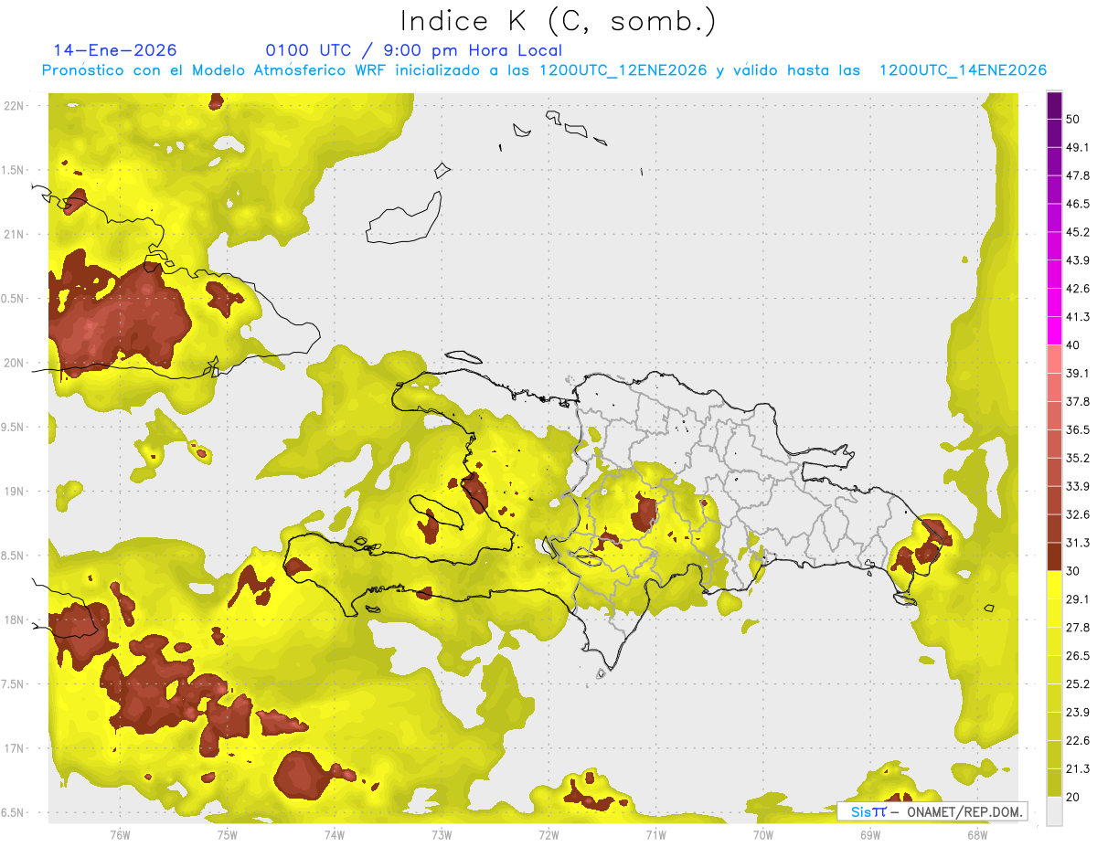Click the longitude label "75W"

point(227,835)
